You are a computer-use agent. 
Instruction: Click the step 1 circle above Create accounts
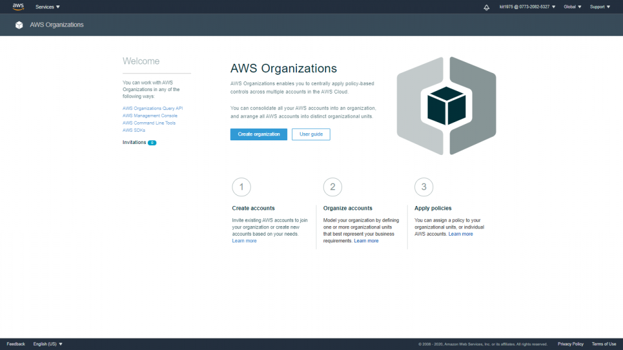point(242,187)
